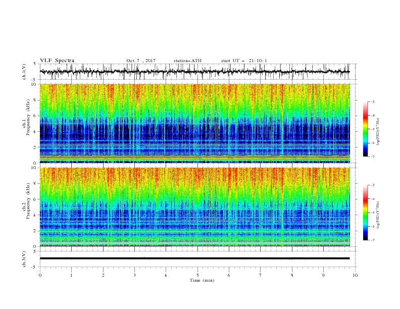This screenshot has width=400, height=309.
Task: Click the ch.1 frequency tick "8"
Action: click(35, 100)
